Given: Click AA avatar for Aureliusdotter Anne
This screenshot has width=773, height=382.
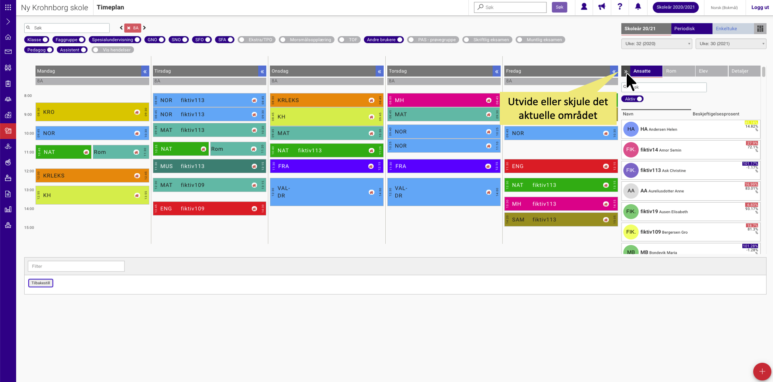Looking at the screenshot, I should pyautogui.click(x=631, y=191).
